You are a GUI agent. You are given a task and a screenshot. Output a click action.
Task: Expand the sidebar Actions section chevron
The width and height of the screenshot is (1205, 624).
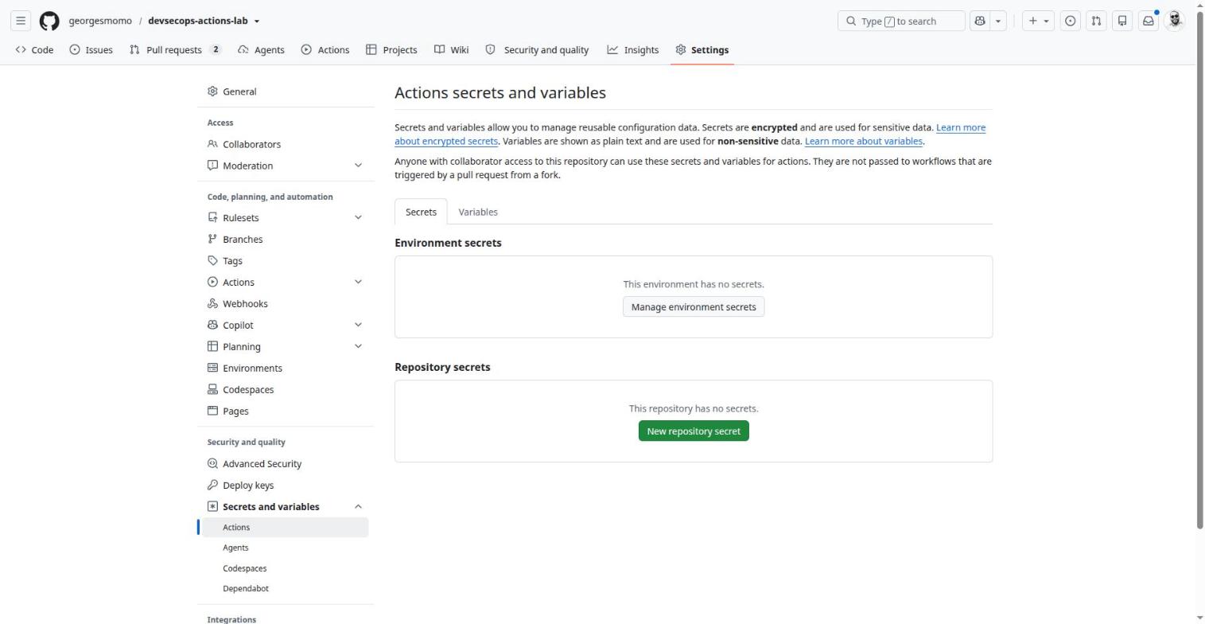(x=358, y=282)
